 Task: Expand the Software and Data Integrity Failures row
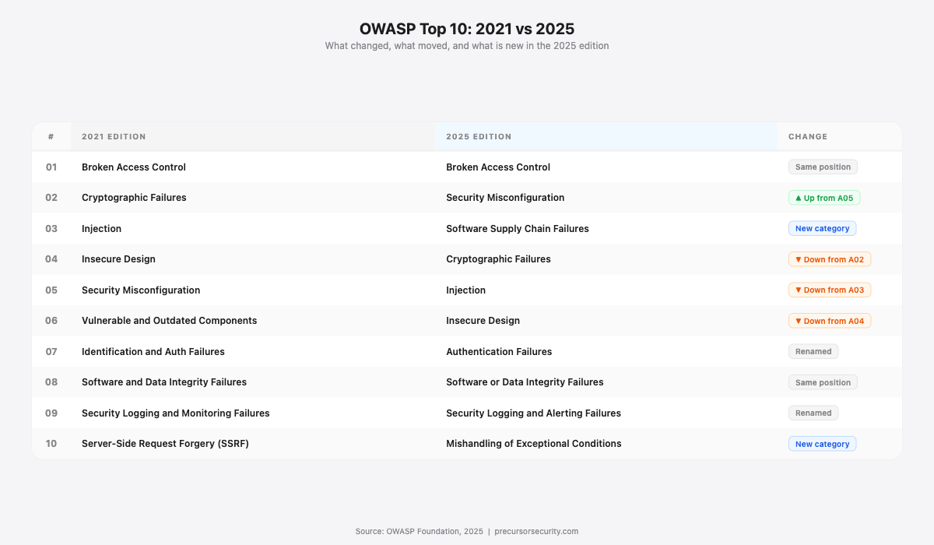(164, 381)
